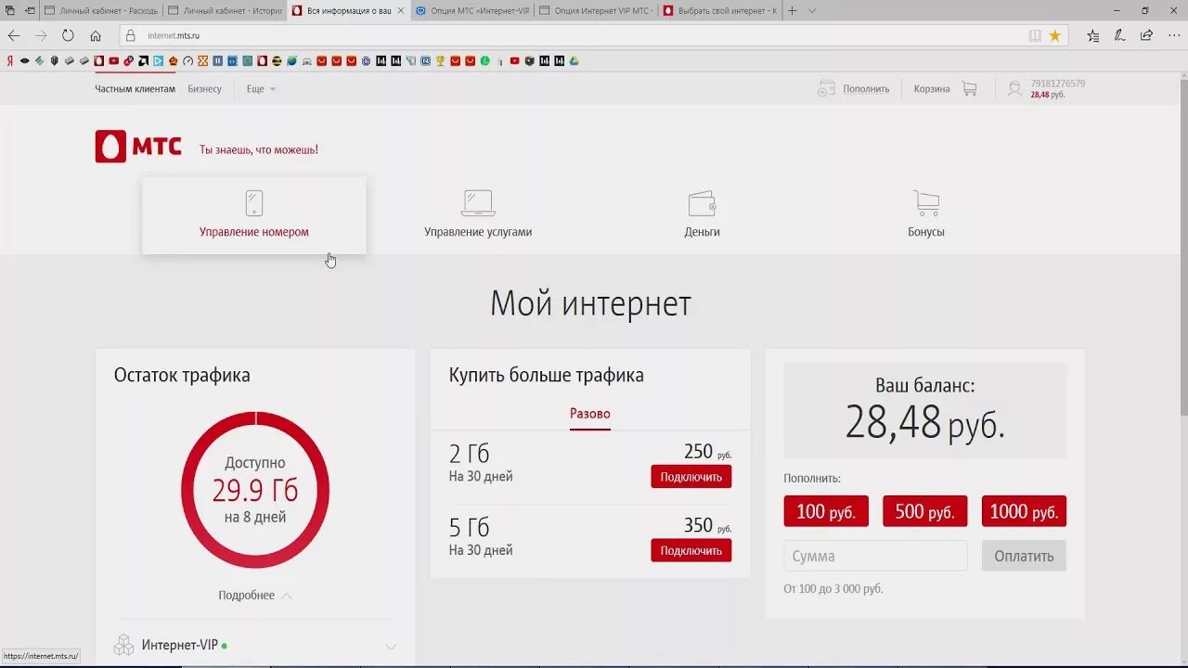Viewport: 1188px width, 668px height.
Task: Click the 250 руб. price
Action: click(x=708, y=453)
